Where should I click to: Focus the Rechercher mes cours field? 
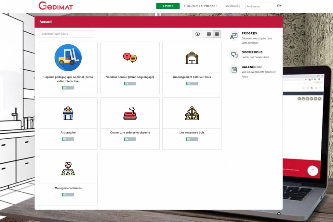pos(67,34)
